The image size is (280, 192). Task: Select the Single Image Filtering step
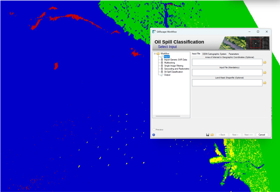tap(174, 66)
